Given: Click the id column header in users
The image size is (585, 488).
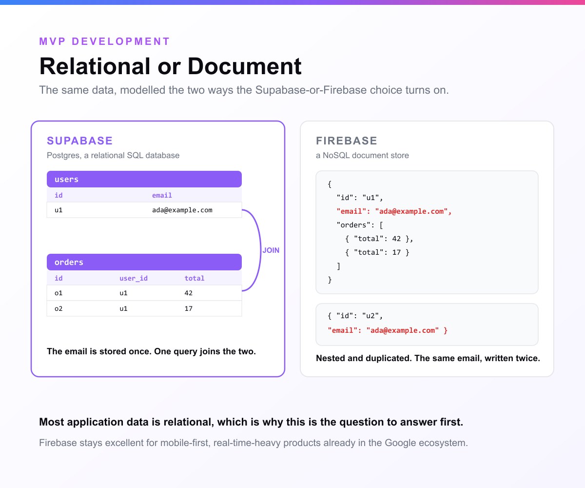Looking at the screenshot, I should coord(58,195).
